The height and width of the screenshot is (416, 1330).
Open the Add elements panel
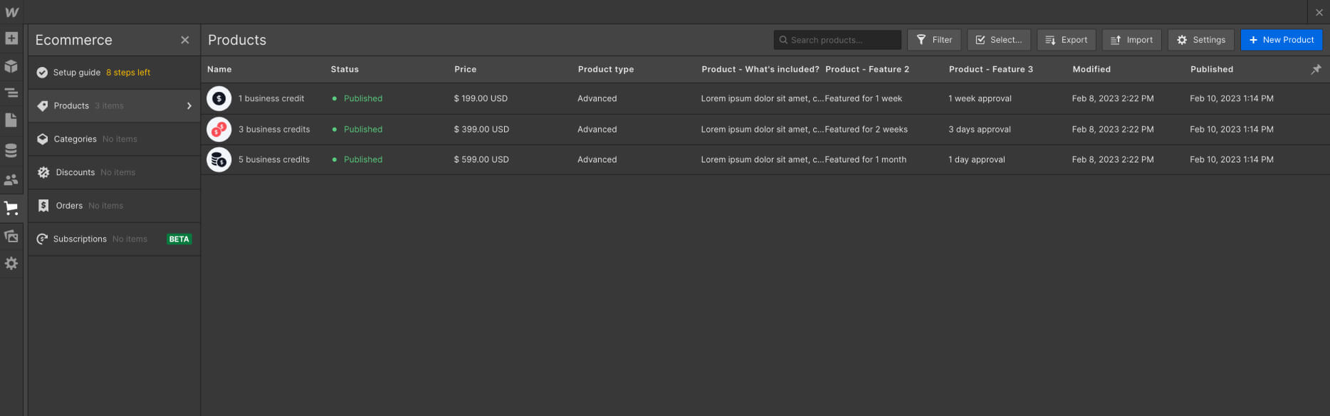[x=11, y=38]
